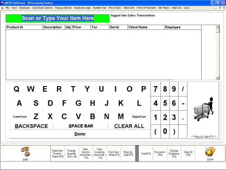Tap the W key on the on-screen keyboard
The image size is (226, 170).
click(31, 89)
